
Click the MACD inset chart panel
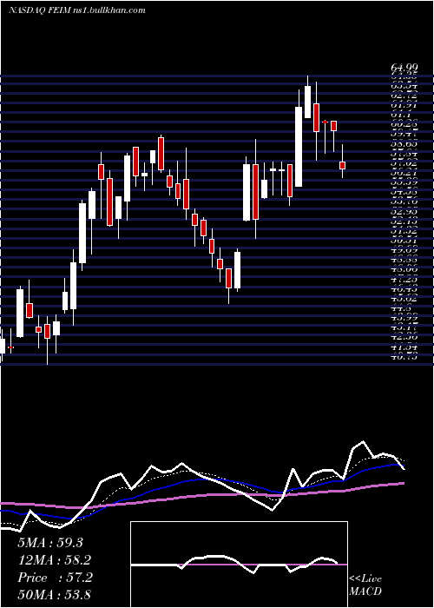(x=239, y=565)
